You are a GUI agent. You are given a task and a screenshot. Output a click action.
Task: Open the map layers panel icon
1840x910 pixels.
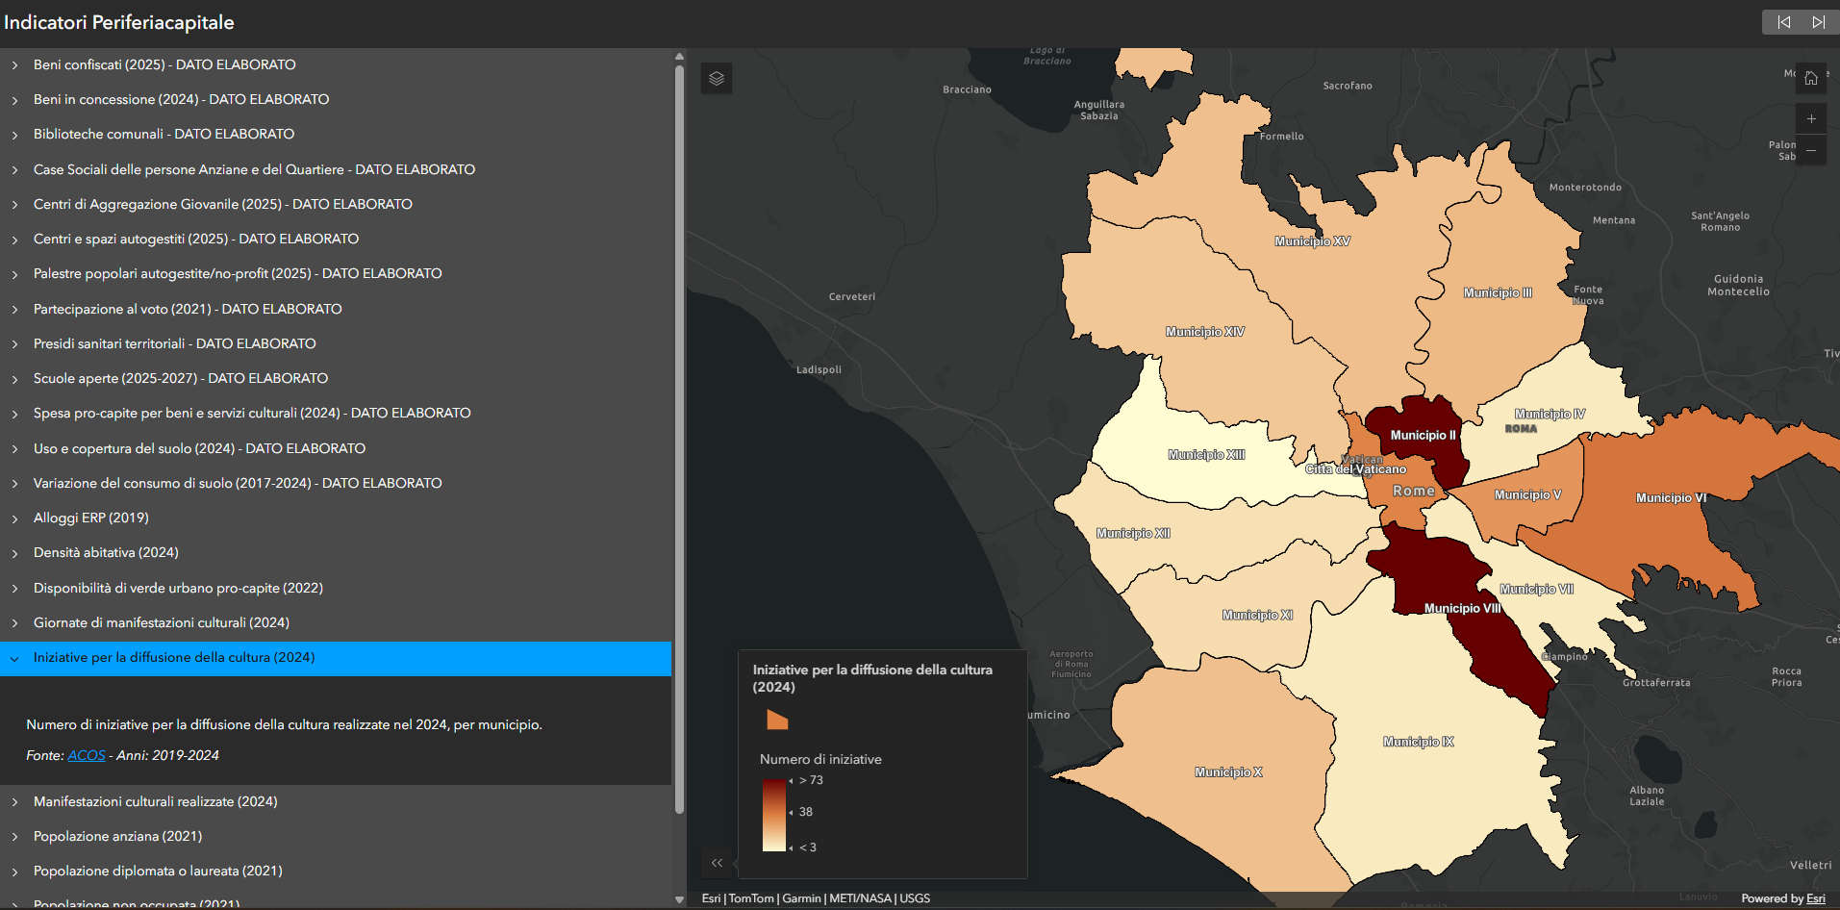click(717, 79)
